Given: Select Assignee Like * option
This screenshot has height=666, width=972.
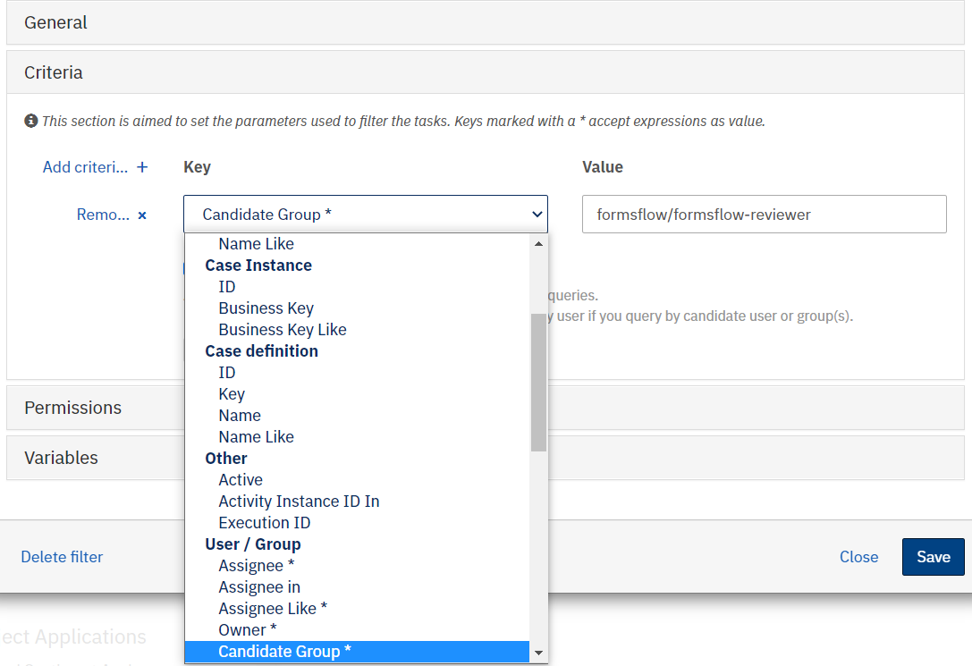Looking at the screenshot, I should [x=357, y=609].
